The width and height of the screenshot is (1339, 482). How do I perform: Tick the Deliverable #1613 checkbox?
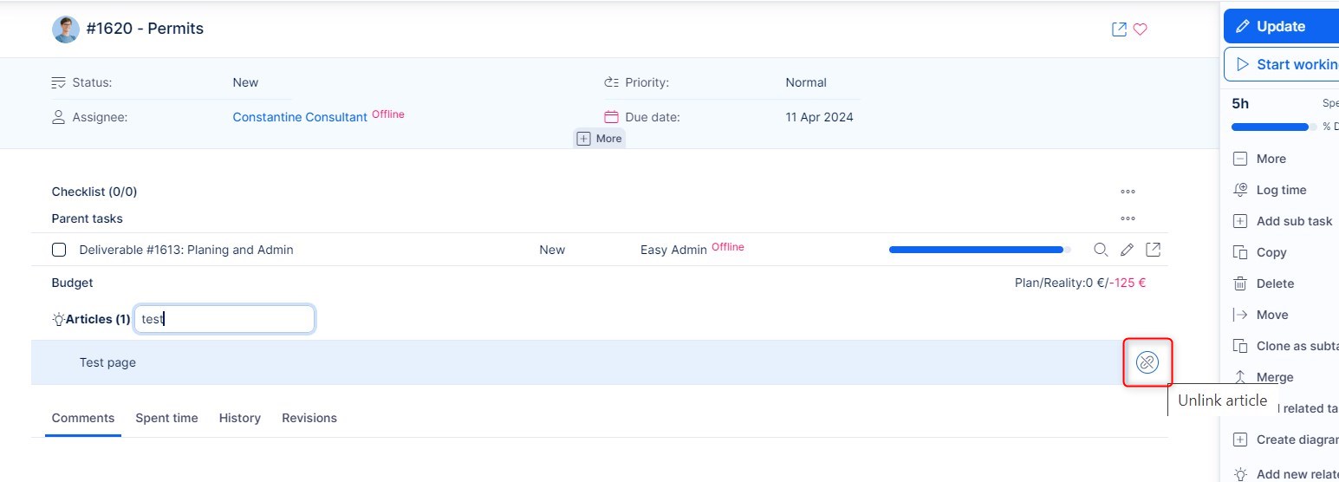tap(59, 250)
